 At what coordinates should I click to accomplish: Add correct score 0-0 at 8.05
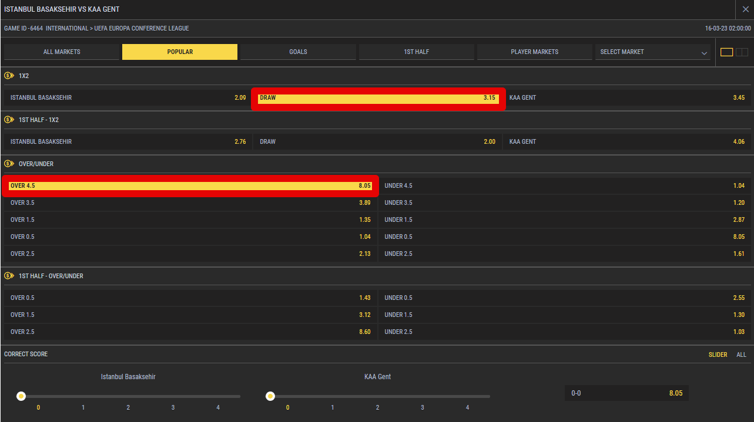click(x=626, y=393)
